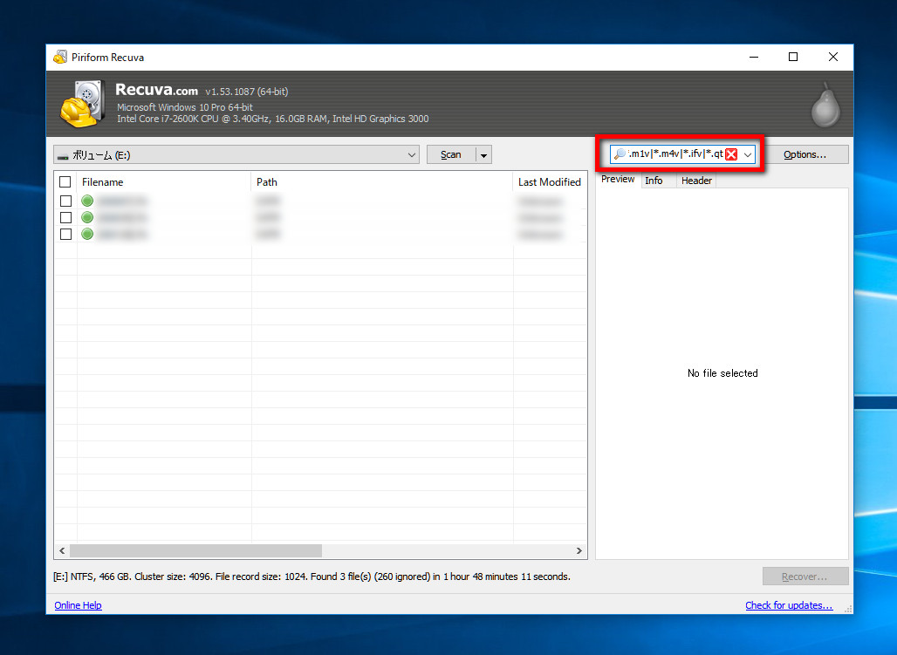The height and width of the screenshot is (655, 897).
Task: Click the scroll-left arrow of the file list
Action: (x=62, y=551)
